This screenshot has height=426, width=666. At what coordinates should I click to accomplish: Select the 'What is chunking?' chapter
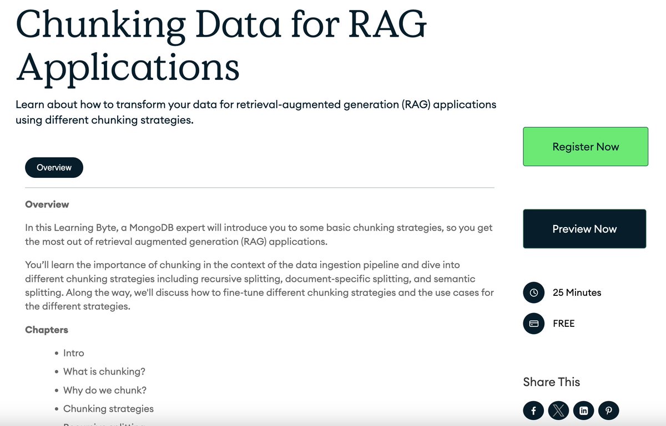point(104,371)
